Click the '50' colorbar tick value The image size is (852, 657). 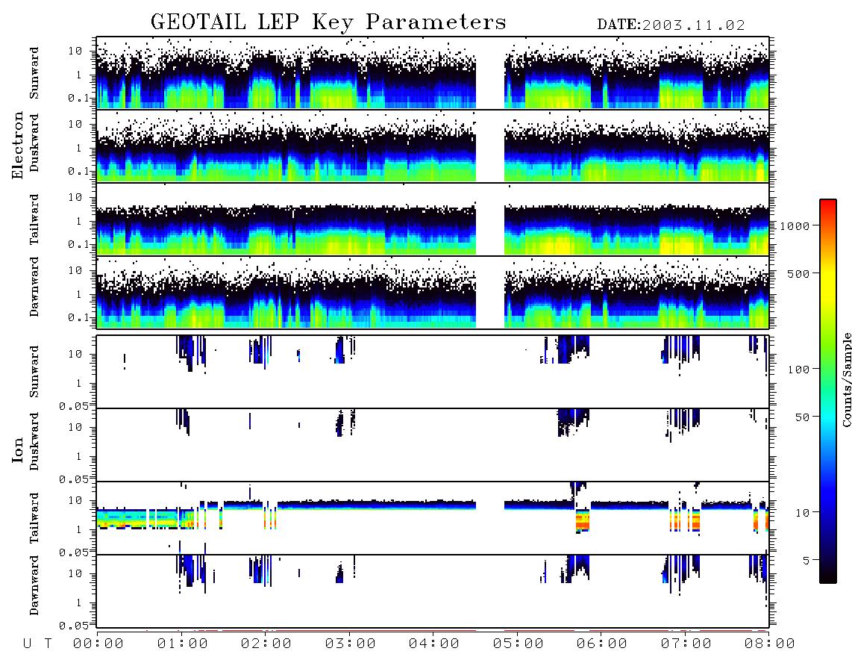[802, 417]
